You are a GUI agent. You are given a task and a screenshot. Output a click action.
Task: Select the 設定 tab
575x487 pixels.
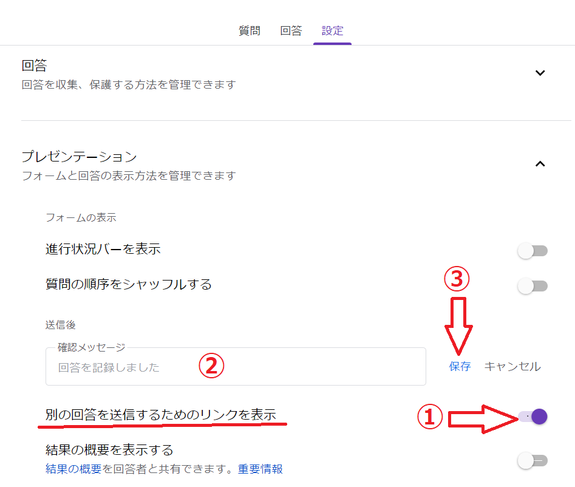pyautogui.click(x=332, y=30)
